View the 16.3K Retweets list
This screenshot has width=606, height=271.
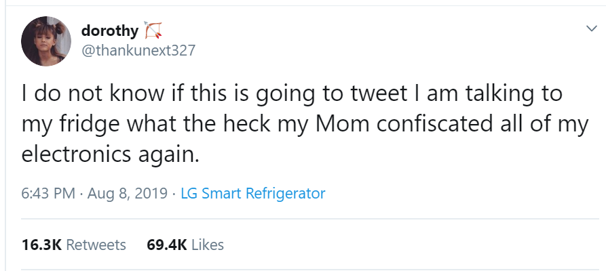[73, 245]
